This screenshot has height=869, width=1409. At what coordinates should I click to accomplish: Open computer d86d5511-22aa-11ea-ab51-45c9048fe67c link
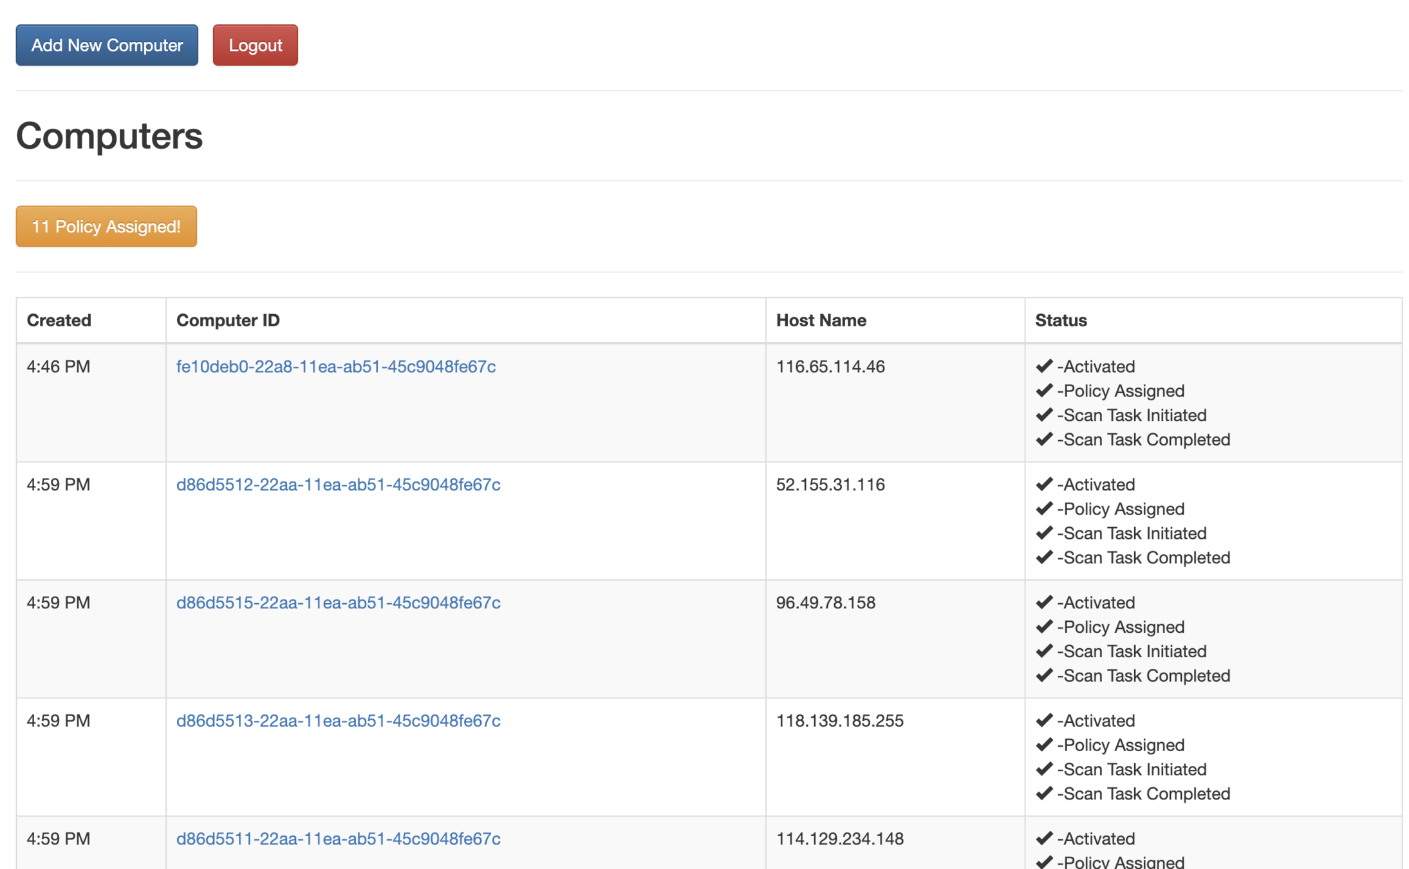(338, 838)
